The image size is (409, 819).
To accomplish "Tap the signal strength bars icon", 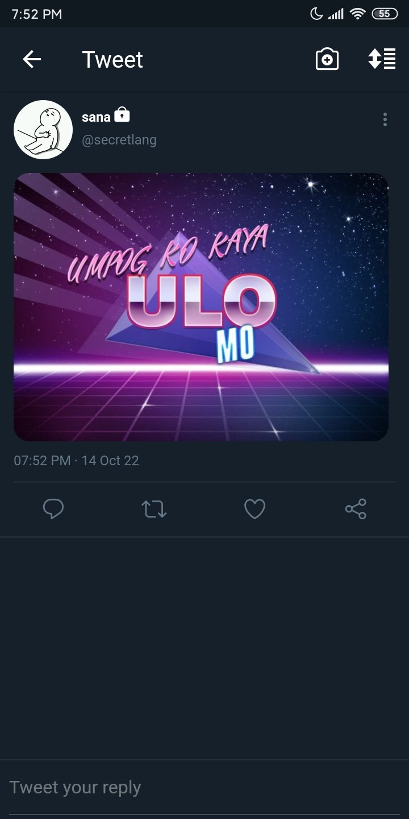I will (336, 14).
